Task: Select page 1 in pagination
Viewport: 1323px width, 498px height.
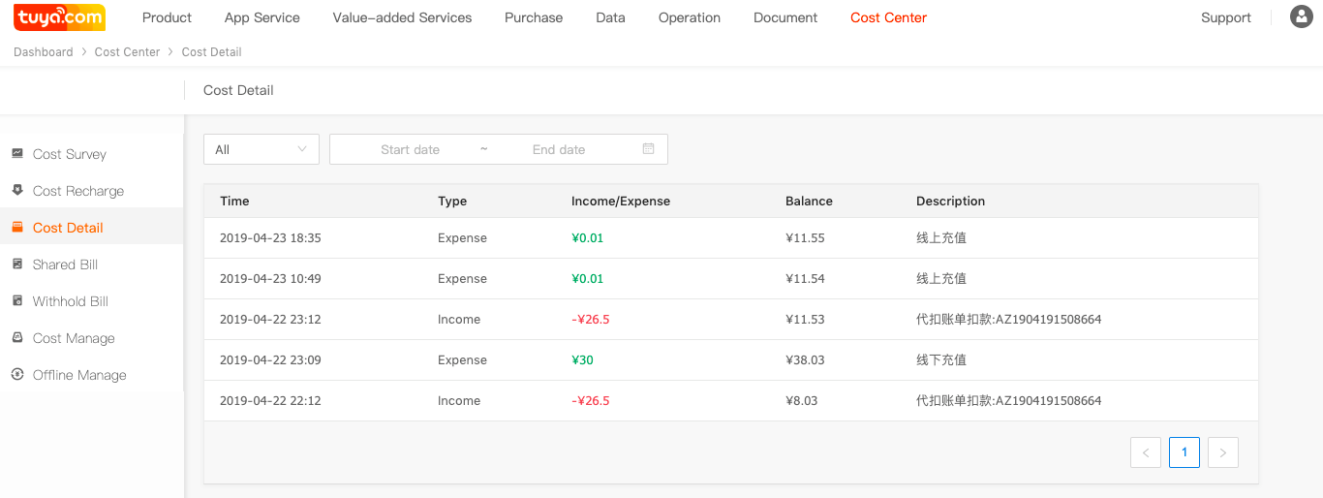Action: pos(1185,452)
